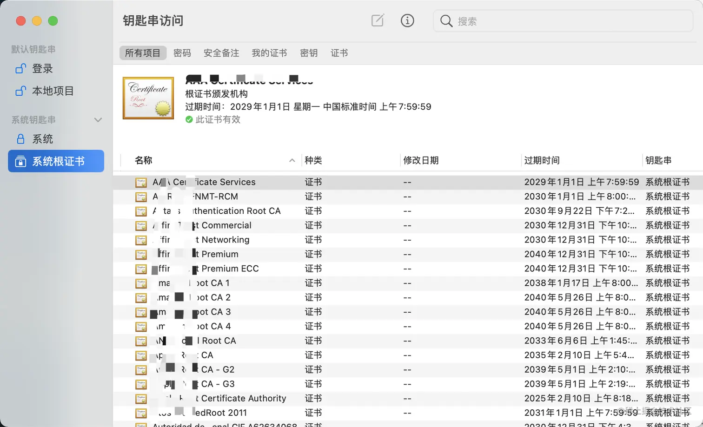
Task: Click 系统根证书 cell in the CA - G3 row
Action: [x=668, y=384]
